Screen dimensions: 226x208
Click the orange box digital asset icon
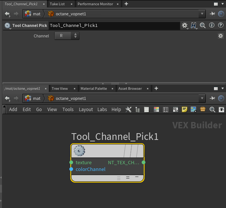[x=203, y=109]
